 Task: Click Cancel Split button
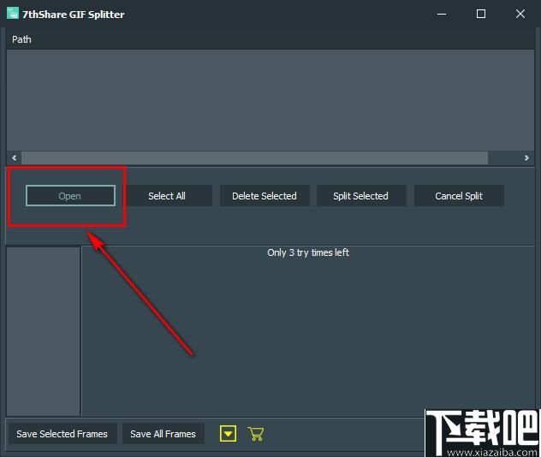(x=459, y=196)
